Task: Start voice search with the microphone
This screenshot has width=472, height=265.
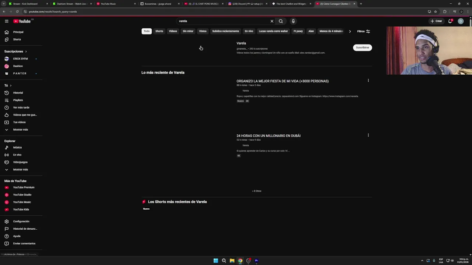Action: coord(293,21)
